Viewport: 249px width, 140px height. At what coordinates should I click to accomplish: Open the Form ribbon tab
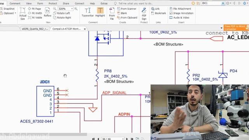[x=40, y=3]
